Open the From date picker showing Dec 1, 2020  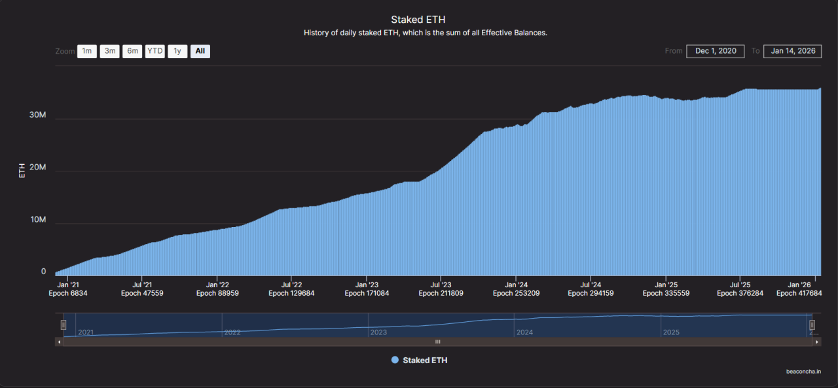pyautogui.click(x=715, y=51)
